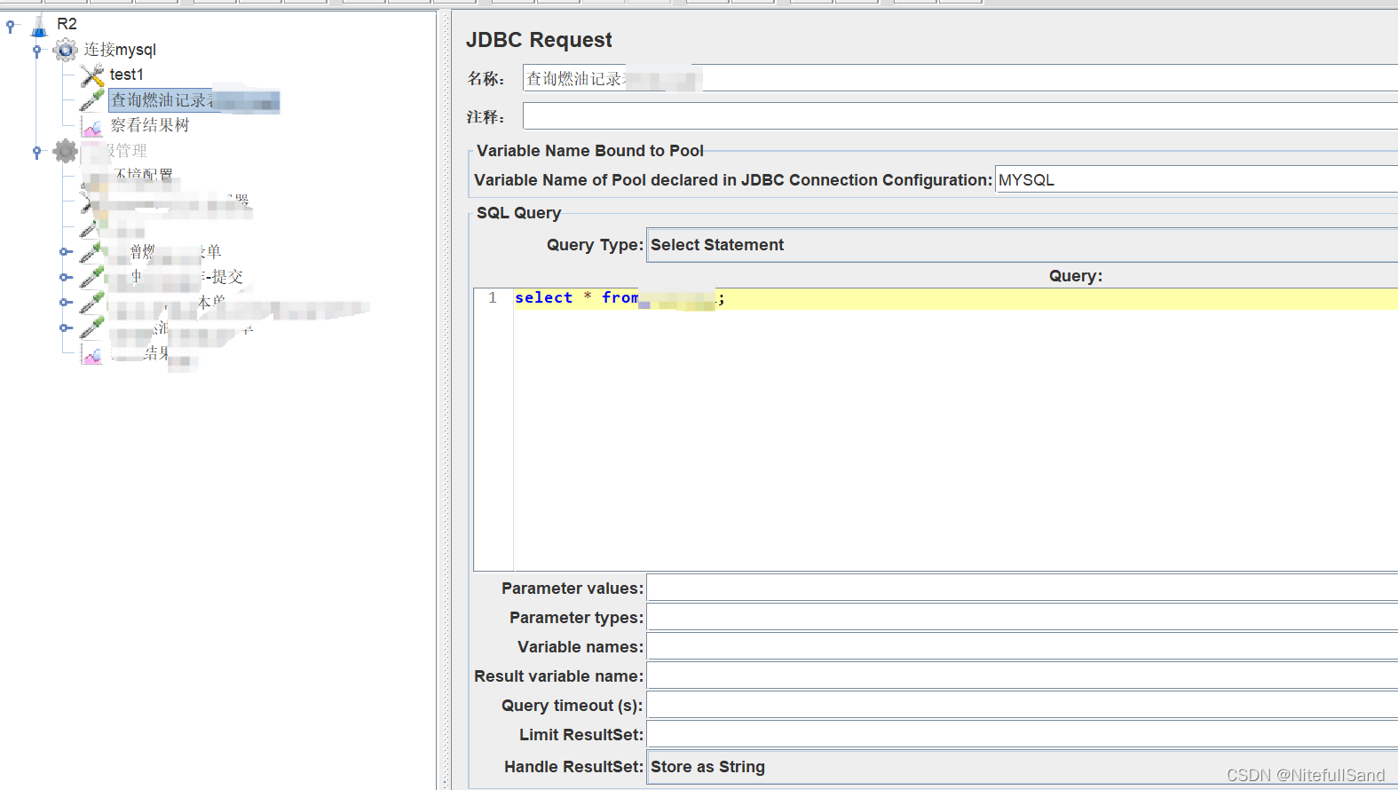The image size is (1398, 790).
Task: Open the Handle ResultSet dropdown showing Store as String
Action: 1023,767
